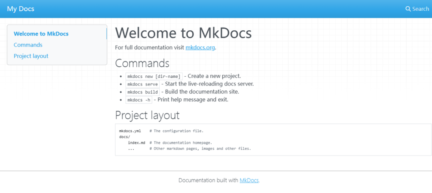Click 'docs/' line in code block

124,137
